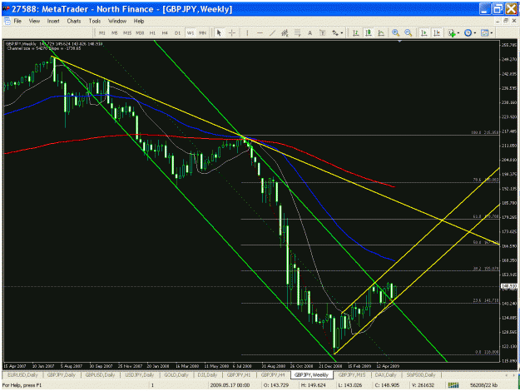This screenshot has width=520, height=391.
Task: Open the Charts menu
Action: [x=73, y=21]
